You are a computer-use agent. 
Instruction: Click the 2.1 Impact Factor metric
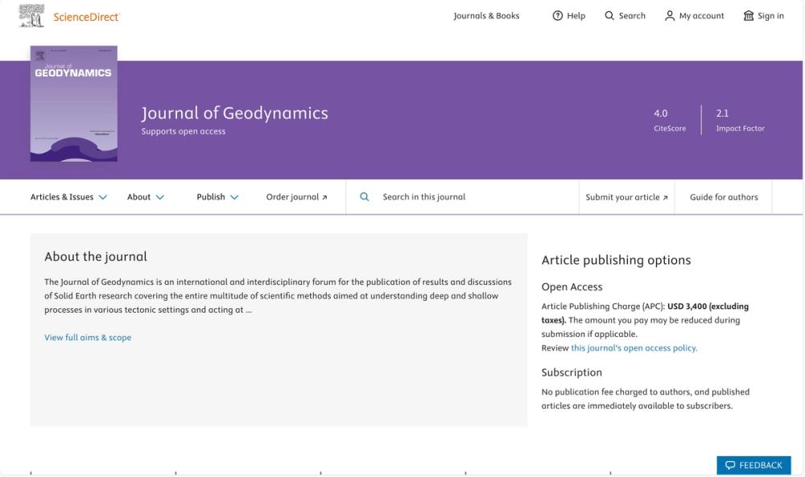pos(741,120)
